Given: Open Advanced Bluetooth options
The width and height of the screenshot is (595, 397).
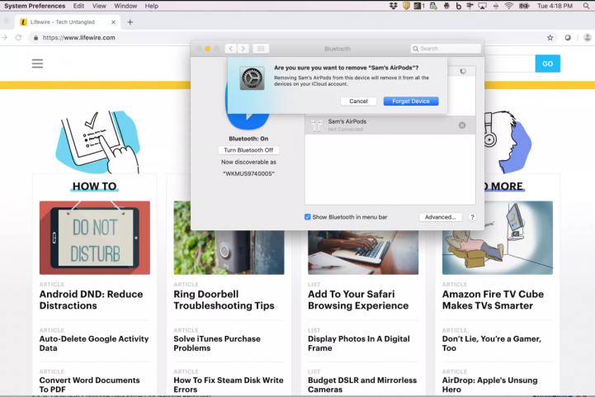Looking at the screenshot, I should coord(440,217).
